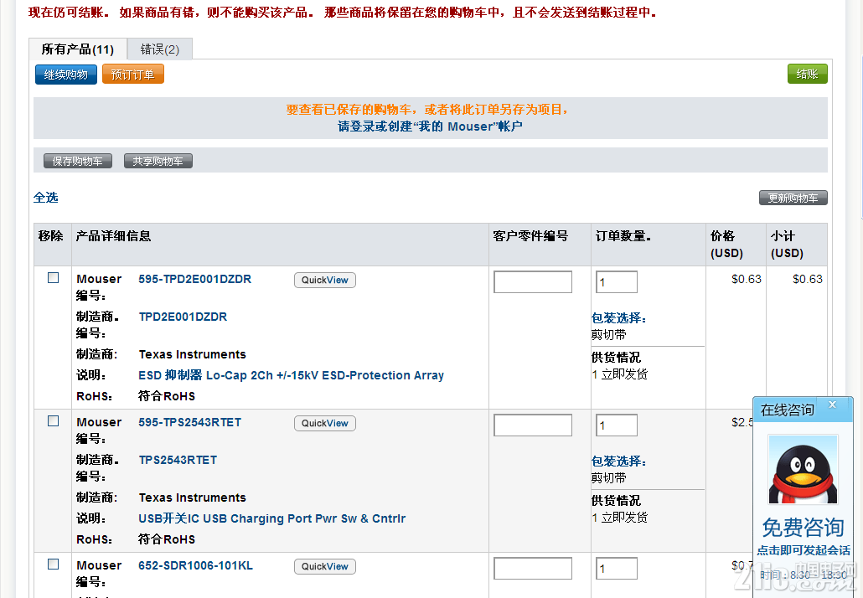
Task: Click the 继续购物 button
Action: [66, 75]
